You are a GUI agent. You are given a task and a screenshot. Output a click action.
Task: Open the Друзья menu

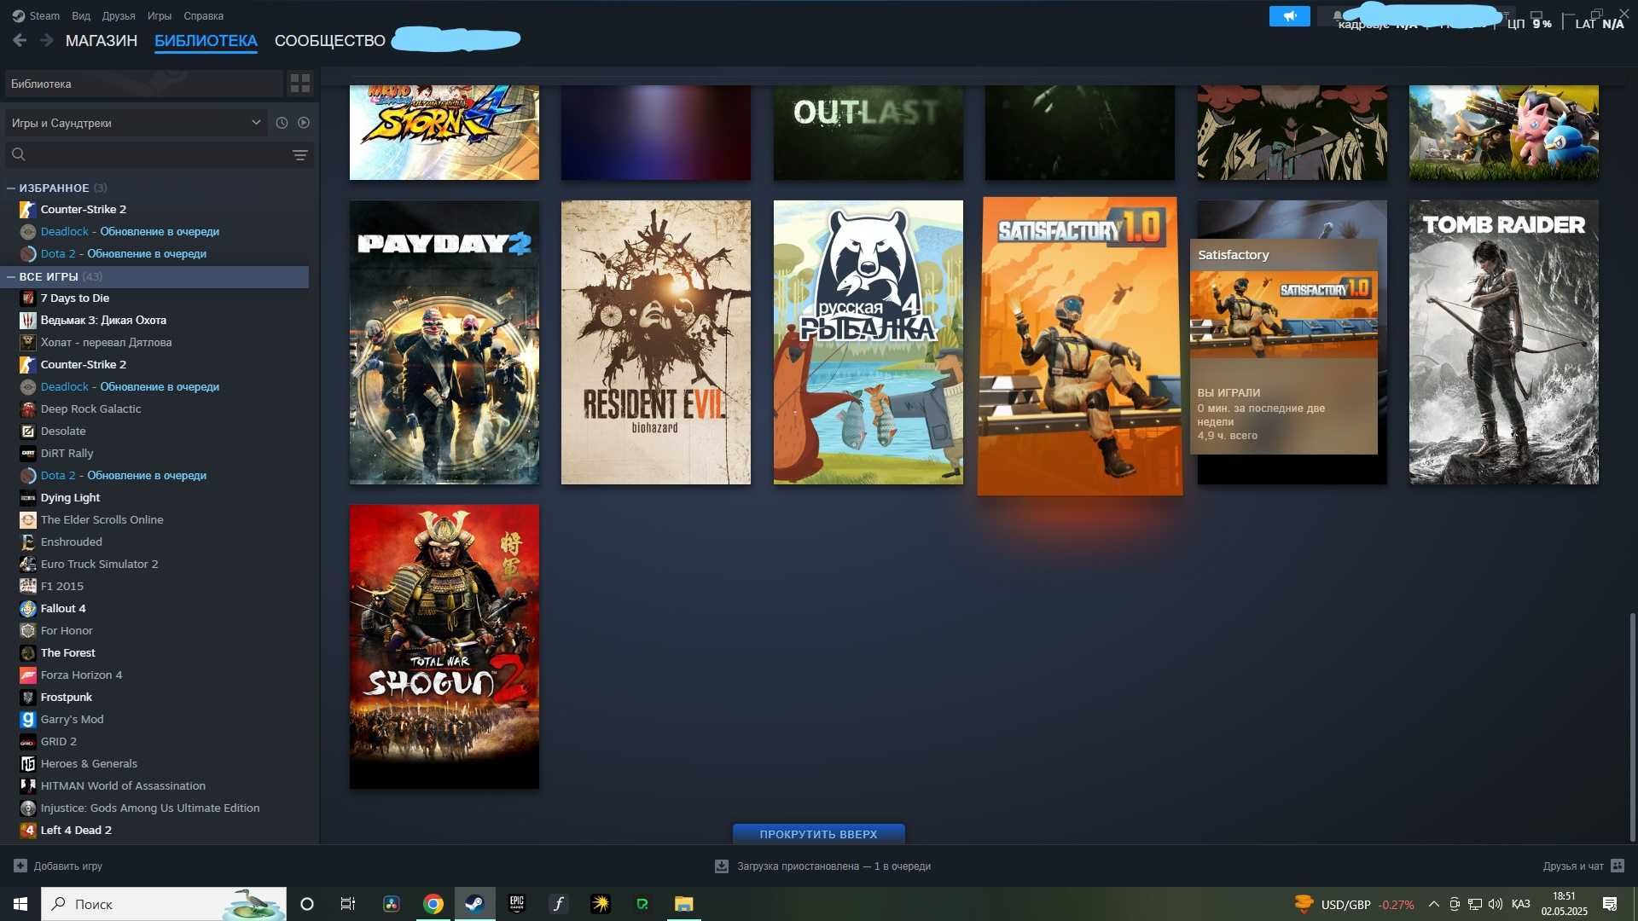119,15
